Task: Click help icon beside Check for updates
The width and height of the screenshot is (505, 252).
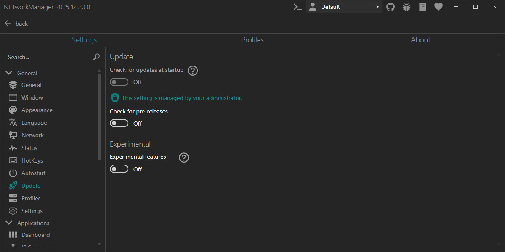Action: [x=193, y=71]
